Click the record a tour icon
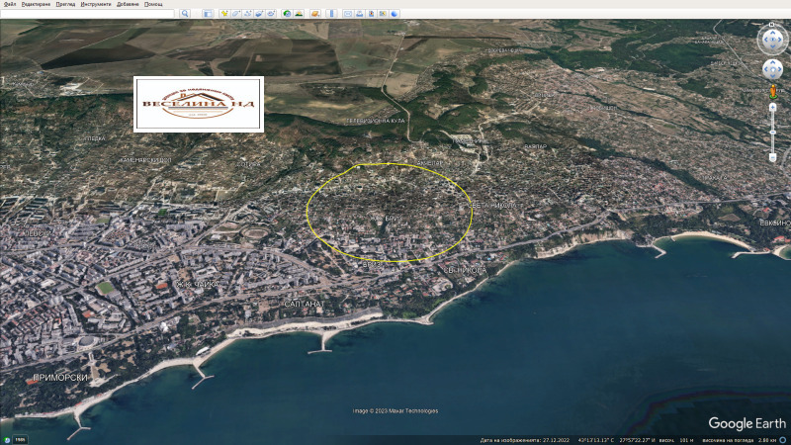791x445 pixels. click(x=271, y=14)
